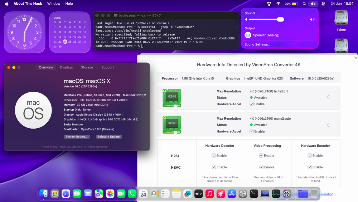The height and width of the screenshot is (202, 358).
Task: Switch to the Support tab
Action: [x=107, y=67]
